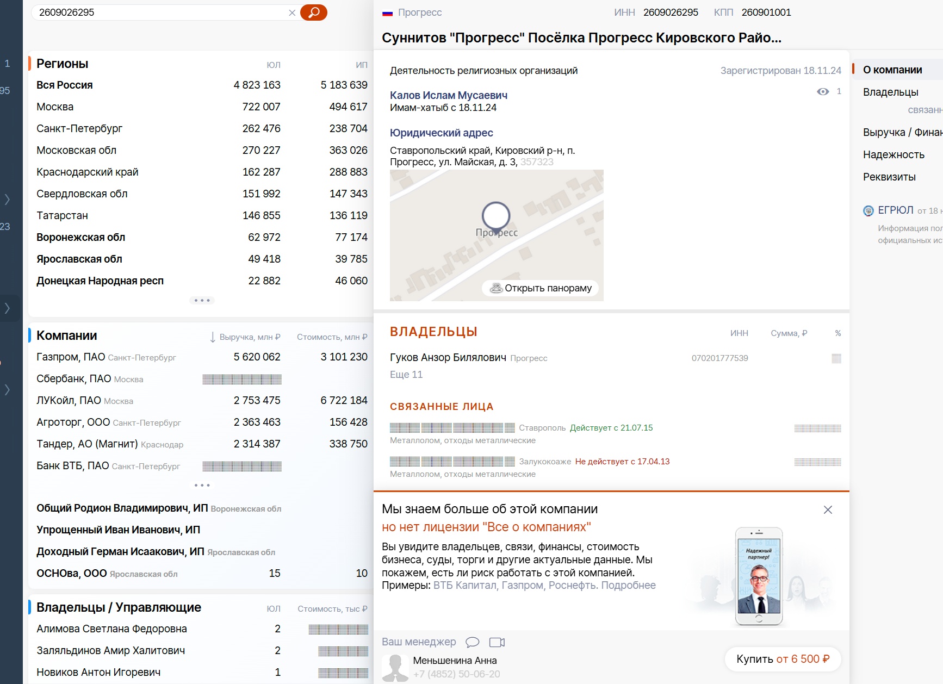Open the map panorama button
This screenshot has width=943, height=684.
(540, 288)
